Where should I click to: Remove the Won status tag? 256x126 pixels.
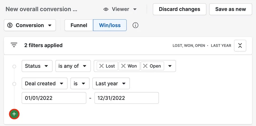(x=123, y=66)
